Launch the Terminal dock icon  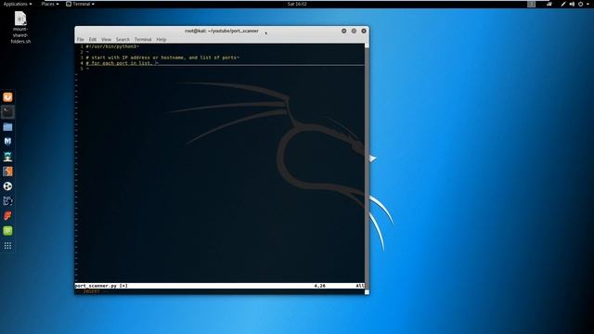point(7,112)
